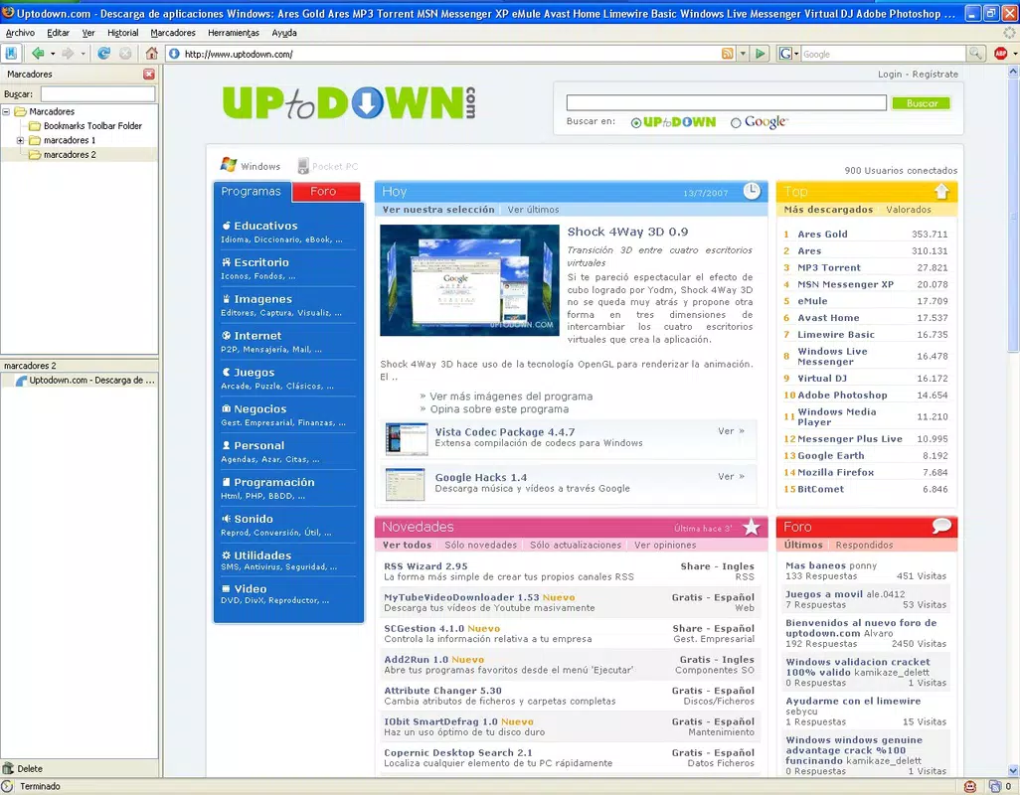1020x795 pixels.
Task: Expand the marcadores 1 folder
Action: pyautogui.click(x=20, y=140)
